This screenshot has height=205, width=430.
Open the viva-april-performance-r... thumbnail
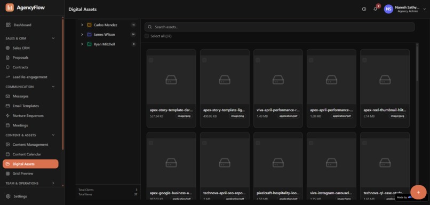(278, 80)
